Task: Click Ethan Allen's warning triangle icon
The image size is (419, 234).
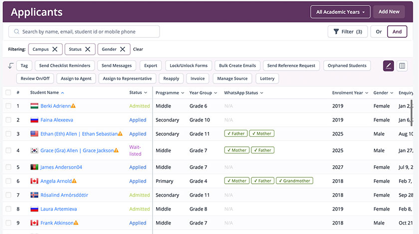Action: tap(120, 133)
